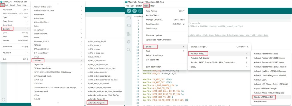Viewport: 292px width, 106px height.
Task: Choose Open... from File menu
Action: [15, 17]
